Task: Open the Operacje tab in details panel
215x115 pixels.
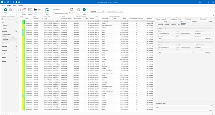Action: (167, 24)
